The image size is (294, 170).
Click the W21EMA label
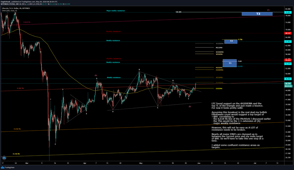219,77
